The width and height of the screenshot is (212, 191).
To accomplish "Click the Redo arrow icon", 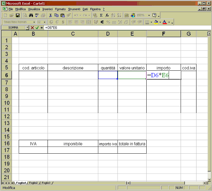I will (85, 15).
